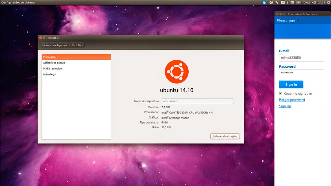331x186 pixels.
Task: Click the Intel Core i3-3120M processor text
Action: [x=187, y=112]
